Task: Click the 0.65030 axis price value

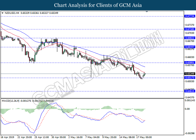Action: 190,81
